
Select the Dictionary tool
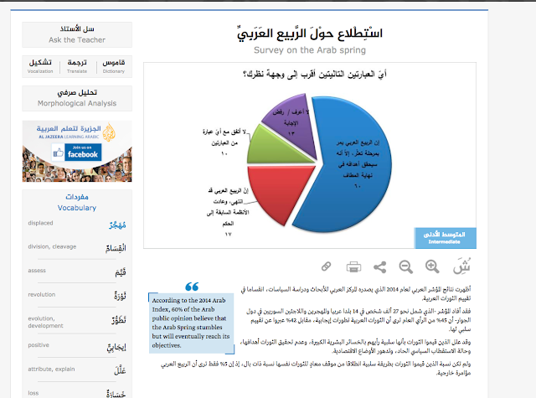(114, 65)
